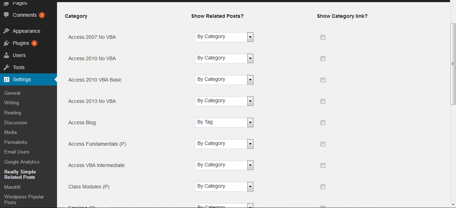
Task: Click the Comments speech bubble icon
Action: click(6, 15)
